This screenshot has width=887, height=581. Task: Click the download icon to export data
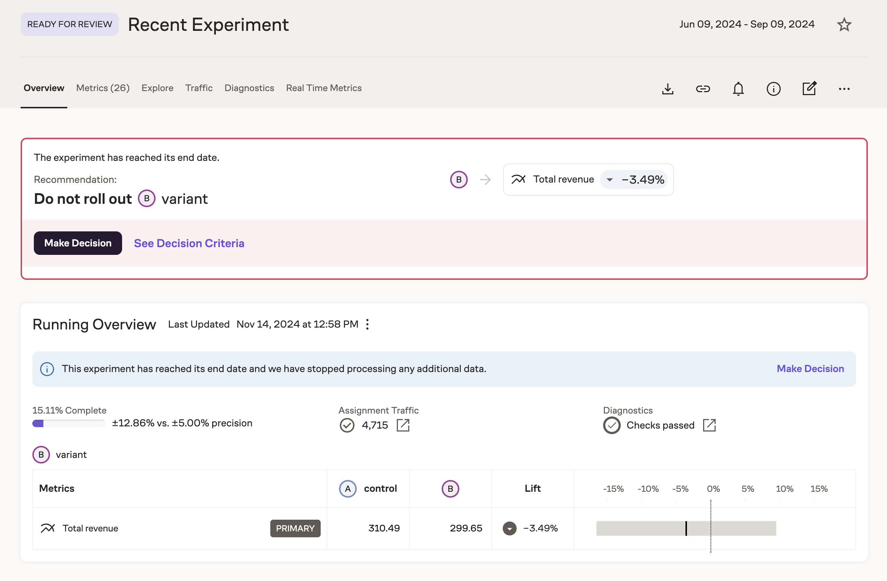pyautogui.click(x=668, y=88)
